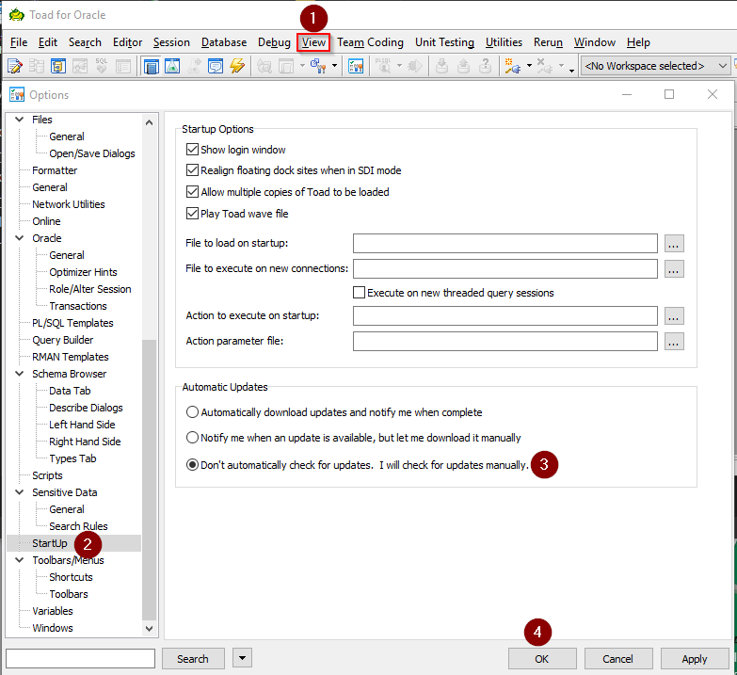The width and height of the screenshot is (737, 675).
Task: Enable Execute on new threaded query sessions
Action: (360, 293)
